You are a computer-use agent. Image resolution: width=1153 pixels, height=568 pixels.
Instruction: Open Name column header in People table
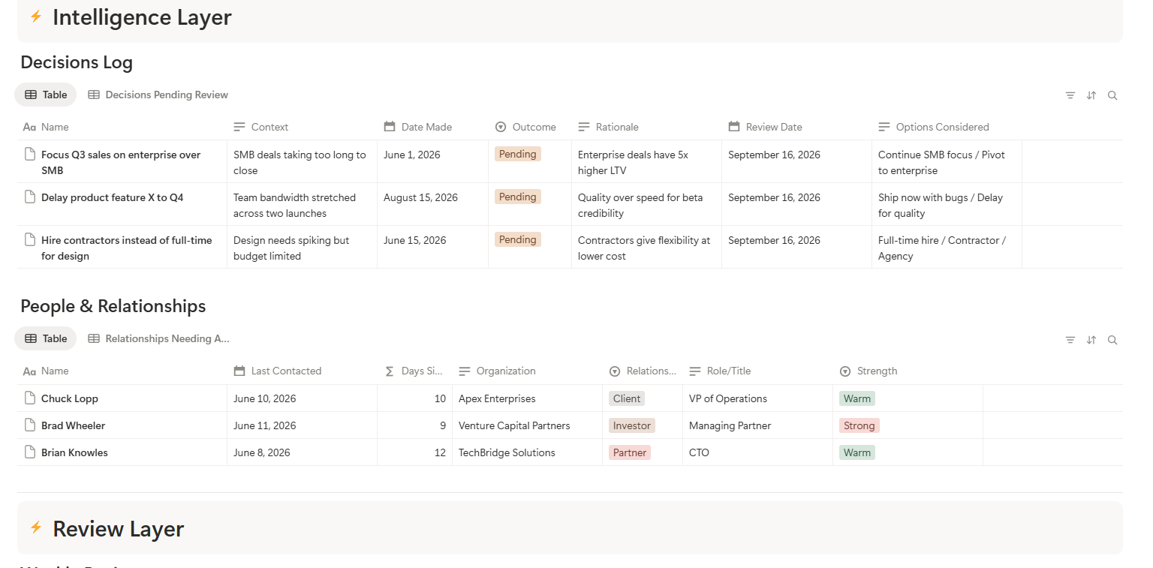122,371
